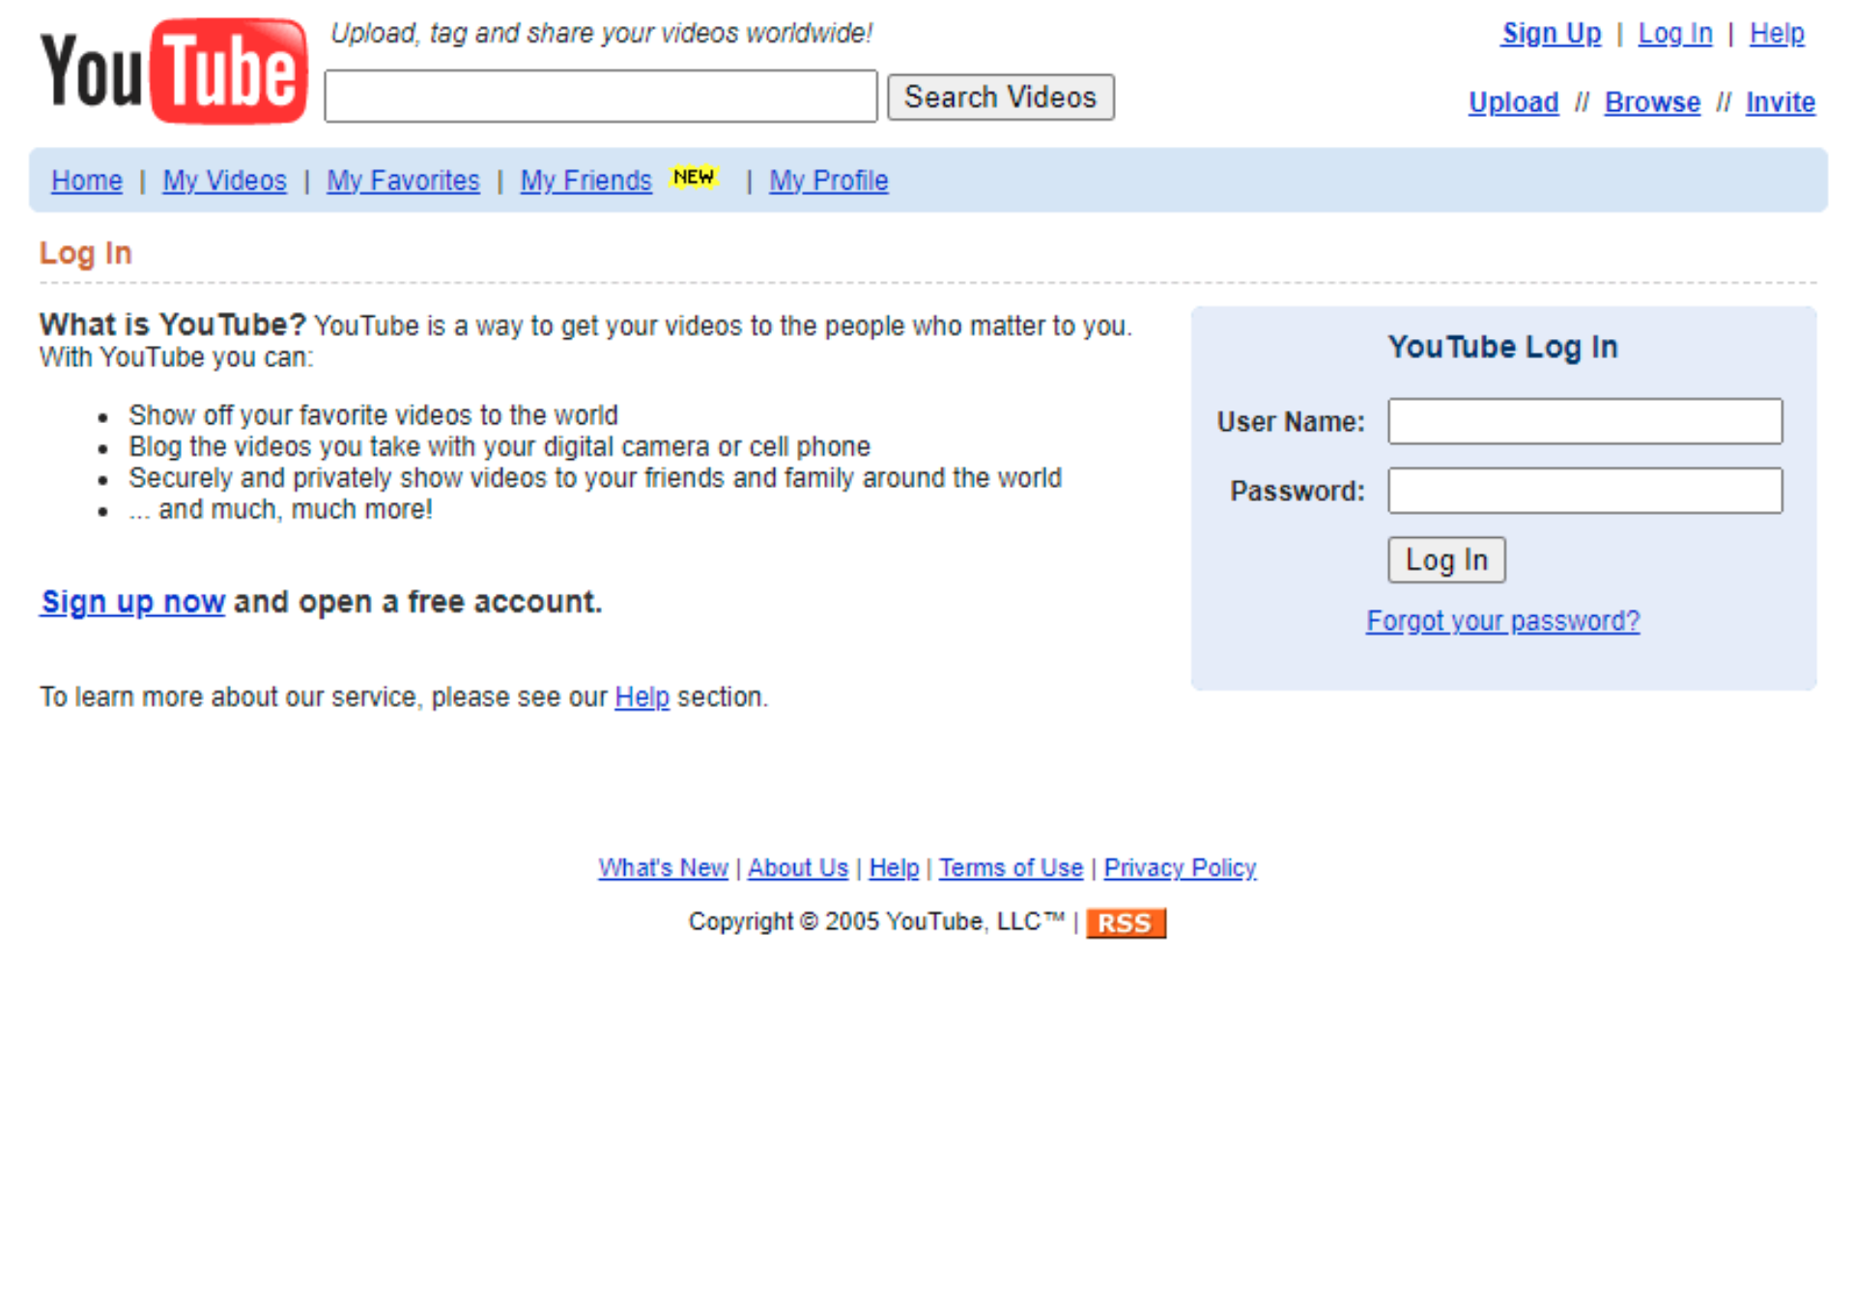Select My Videos in the navigation bar

click(224, 181)
